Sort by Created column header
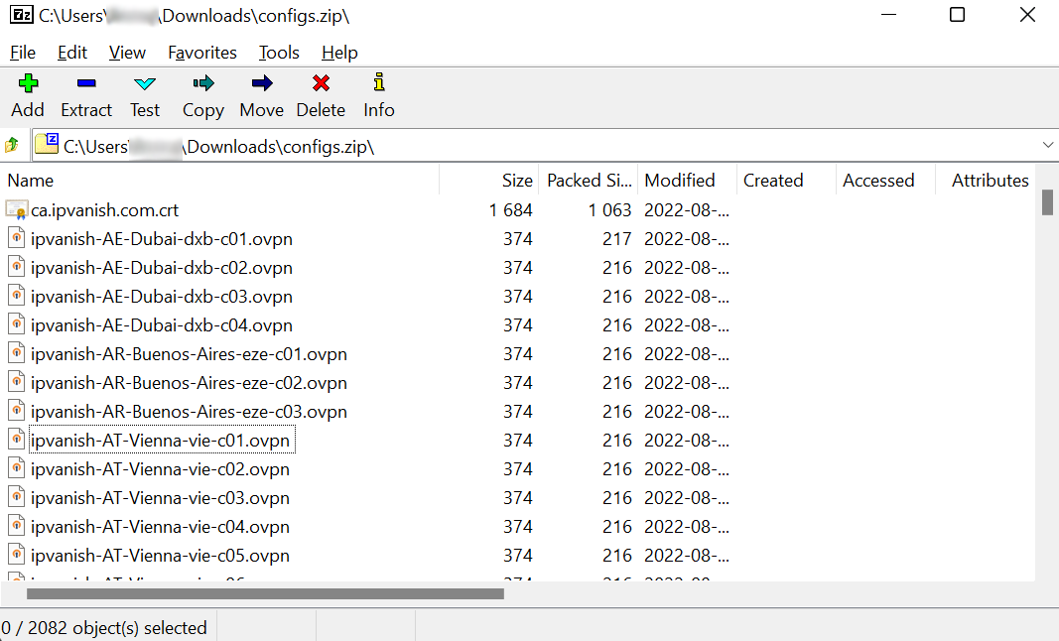The width and height of the screenshot is (1059, 641). (x=786, y=181)
